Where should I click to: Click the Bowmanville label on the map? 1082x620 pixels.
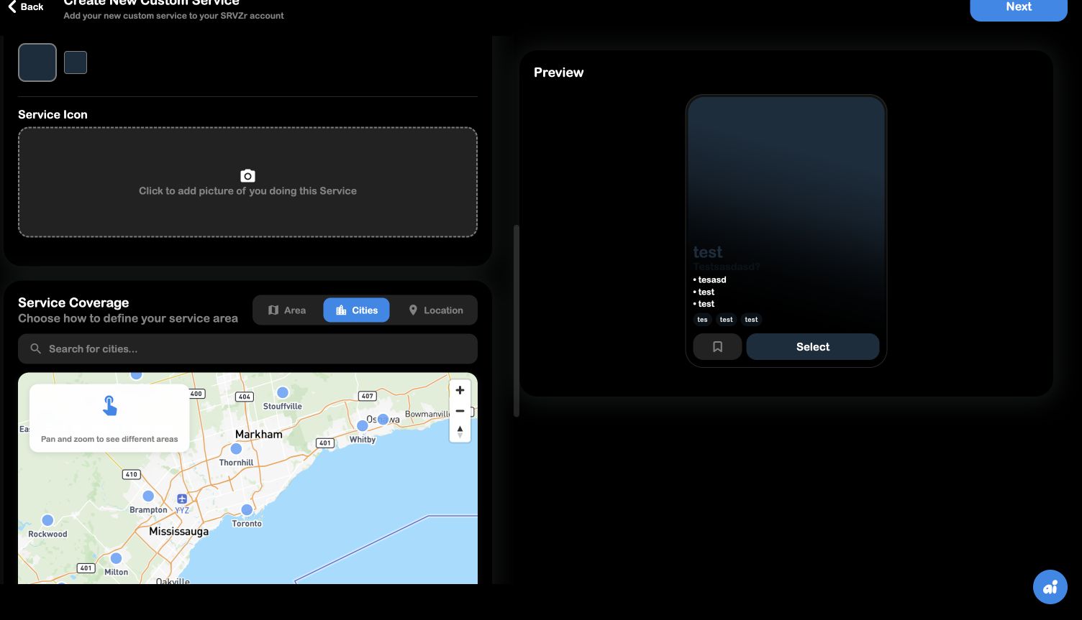(427, 414)
